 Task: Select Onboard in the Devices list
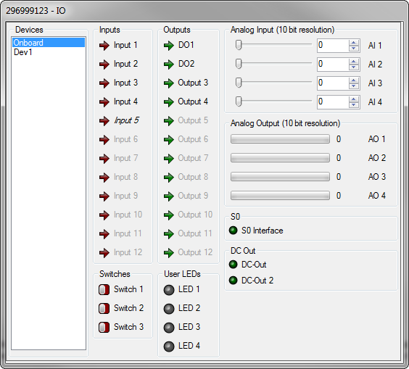(49, 43)
